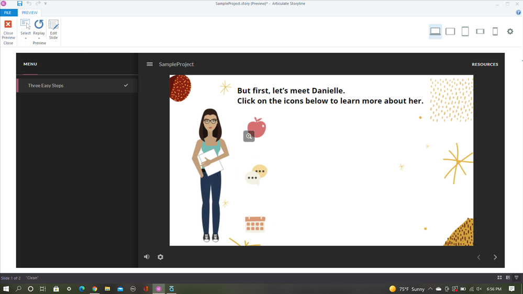Open the FILE tab
Viewport: 523px width, 294px height.
8,13
